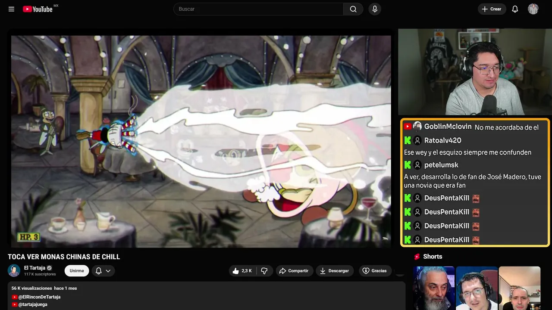Click the message 'Ese wey y el esquizo siempre me confunden'
The image size is (552, 310).
tap(467, 152)
